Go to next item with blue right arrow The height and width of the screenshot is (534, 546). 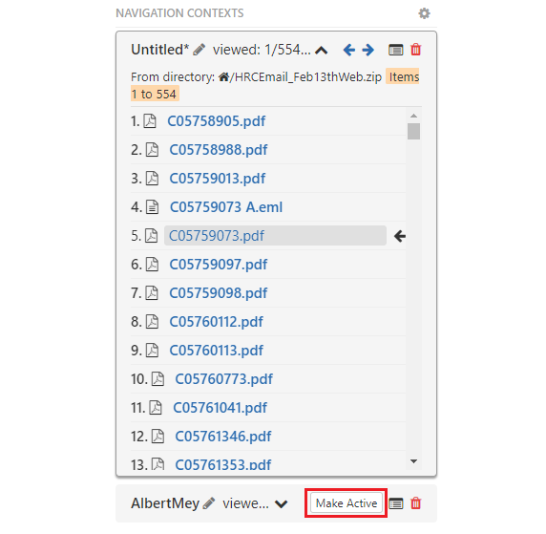point(367,50)
